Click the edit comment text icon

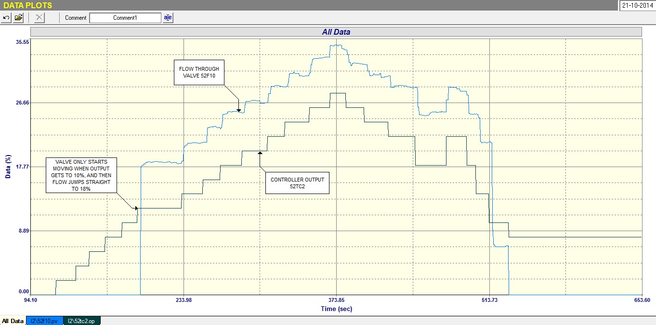168,18
